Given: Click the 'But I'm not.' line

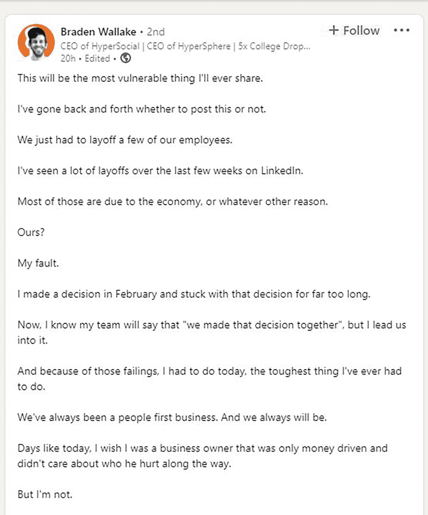Looking at the screenshot, I should (45, 494).
